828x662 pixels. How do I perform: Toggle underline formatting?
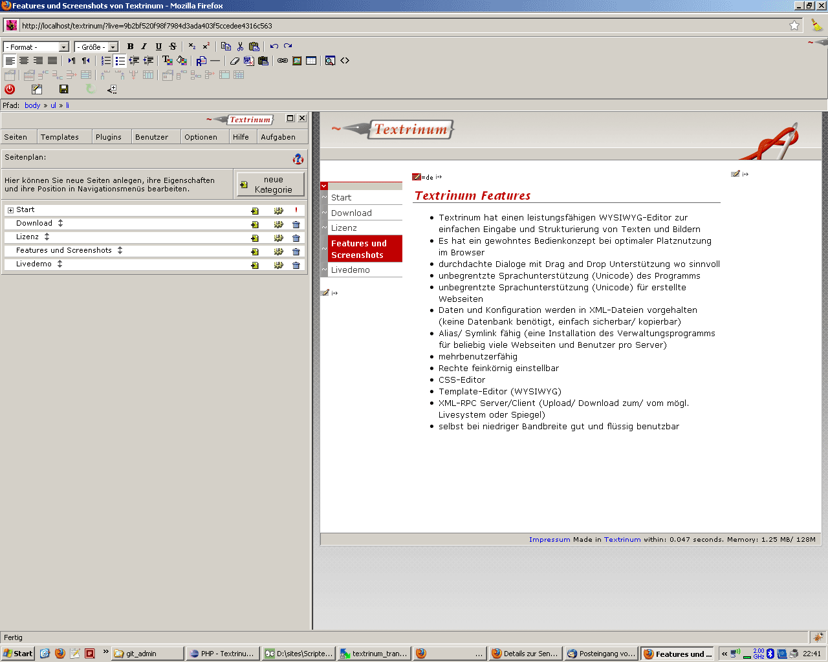click(158, 47)
